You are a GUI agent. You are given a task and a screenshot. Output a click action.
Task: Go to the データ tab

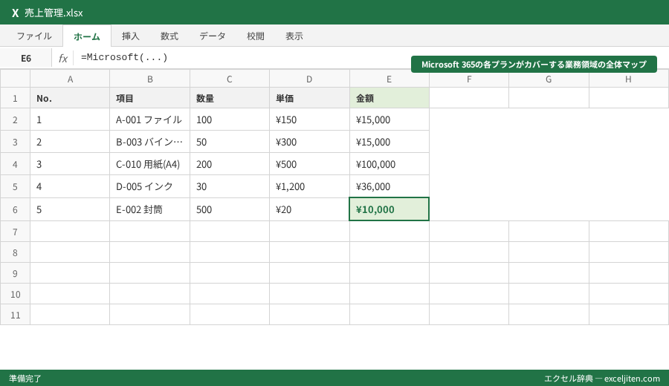(213, 36)
